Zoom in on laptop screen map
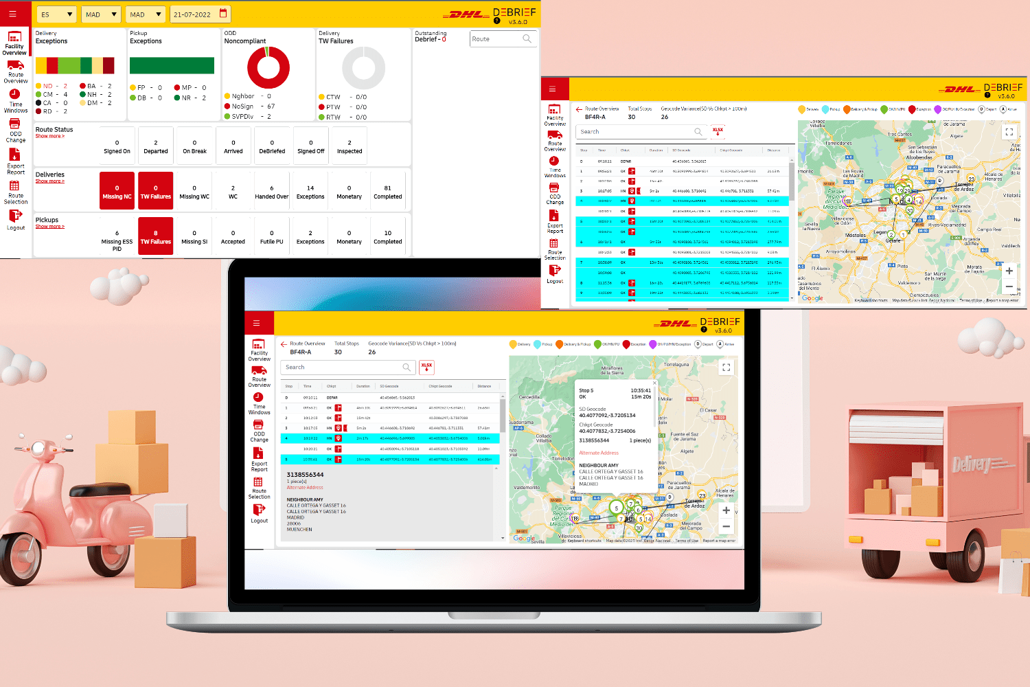 [x=726, y=510]
